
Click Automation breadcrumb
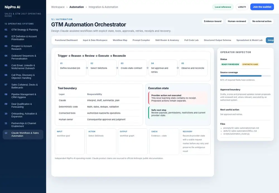pos(76,7)
